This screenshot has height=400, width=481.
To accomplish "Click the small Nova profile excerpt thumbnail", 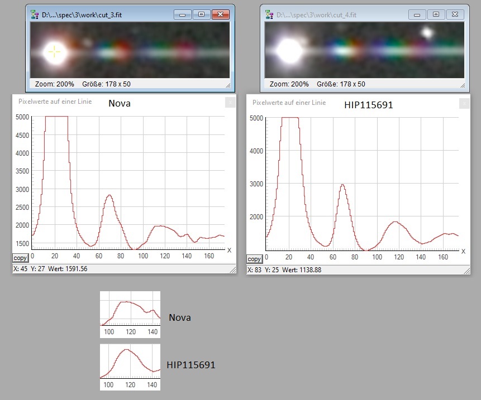I will coord(130,315).
